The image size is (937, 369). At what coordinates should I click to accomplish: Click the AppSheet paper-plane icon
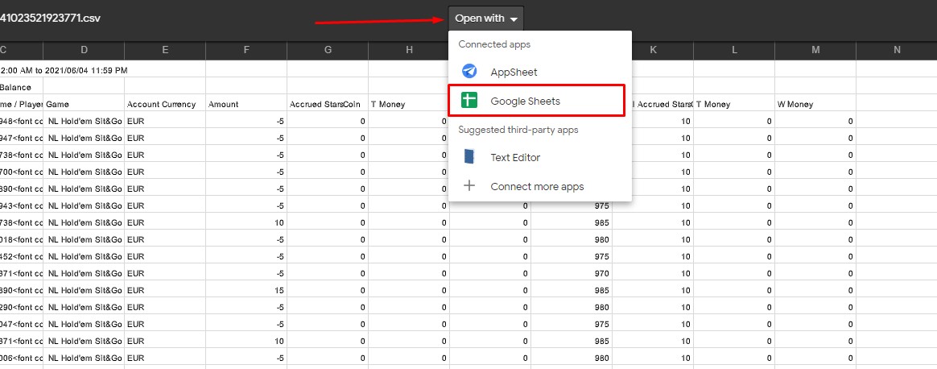469,72
